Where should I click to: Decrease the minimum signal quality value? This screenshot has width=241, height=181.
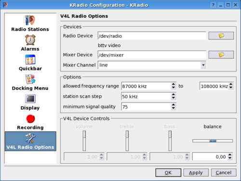tap(174, 108)
